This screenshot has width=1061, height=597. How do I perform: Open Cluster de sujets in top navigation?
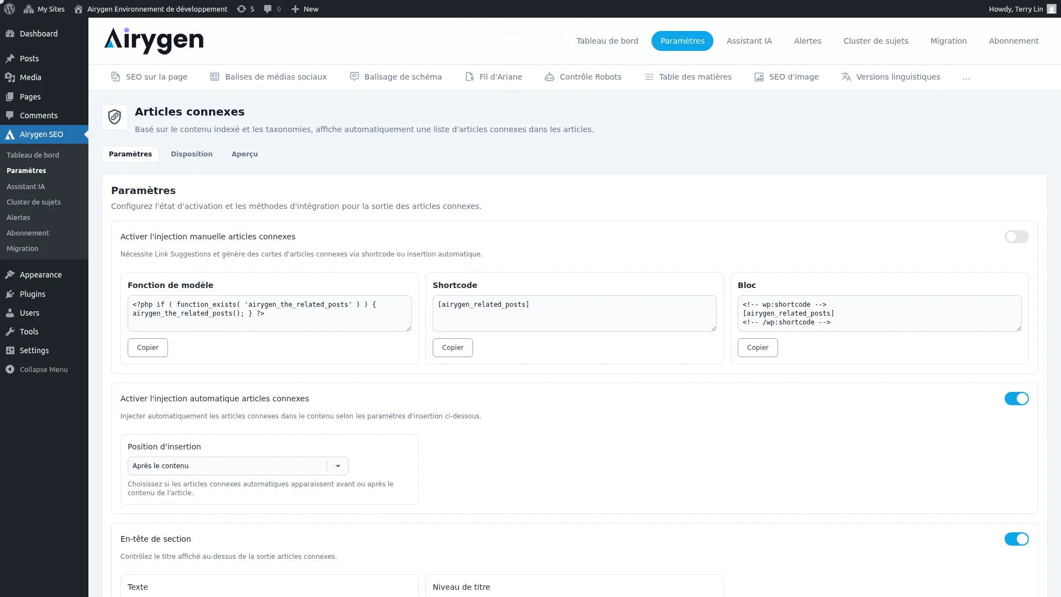876,41
